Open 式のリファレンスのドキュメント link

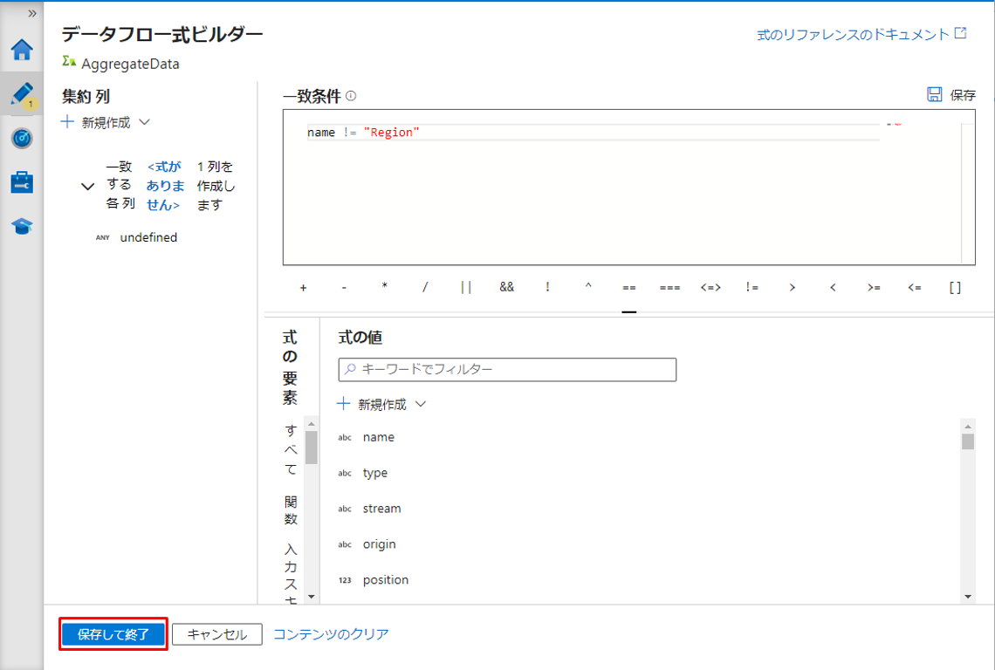click(x=861, y=35)
